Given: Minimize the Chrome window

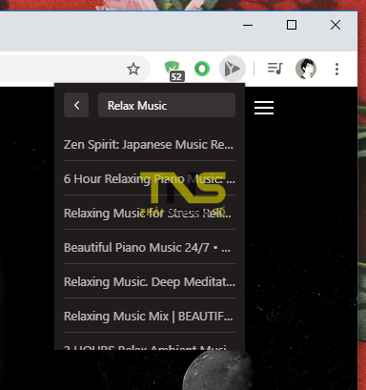Looking at the screenshot, I should (248, 25).
